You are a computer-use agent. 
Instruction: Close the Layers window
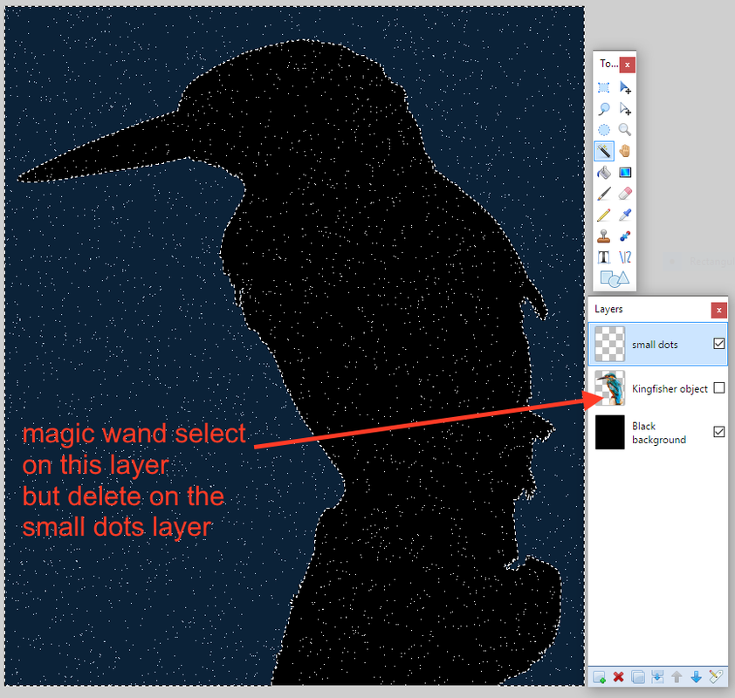click(719, 310)
